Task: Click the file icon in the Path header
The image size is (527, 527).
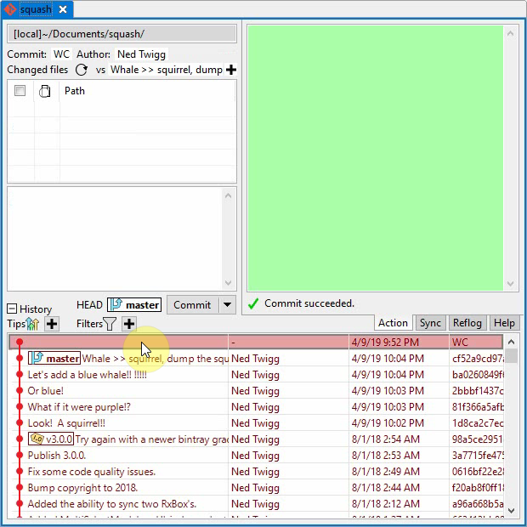Action: [45, 91]
